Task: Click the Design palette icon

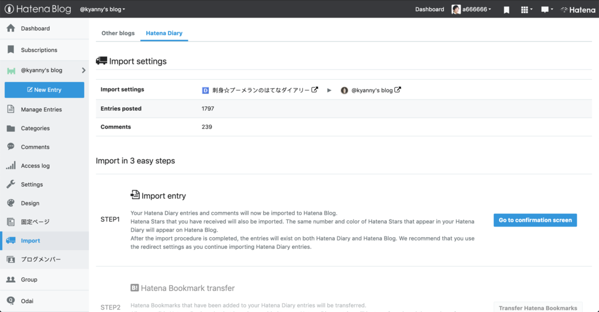Action: tap(11, 203)
